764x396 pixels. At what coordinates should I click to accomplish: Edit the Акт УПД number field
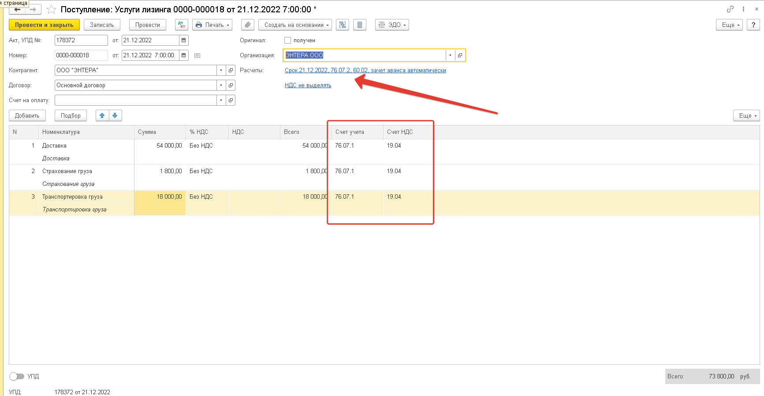[x=81, y=40]
